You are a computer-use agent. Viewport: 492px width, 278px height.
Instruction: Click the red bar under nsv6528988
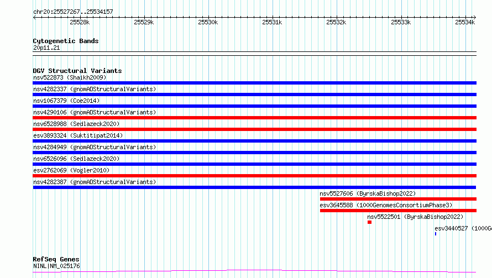pos(254,129)
